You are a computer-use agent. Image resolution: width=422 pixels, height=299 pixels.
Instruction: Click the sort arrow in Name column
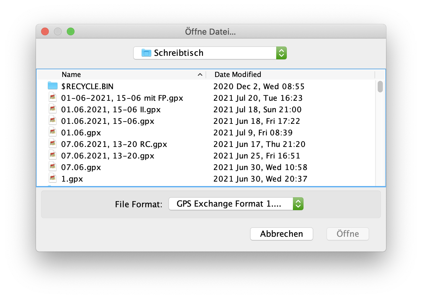click(x=200, y=74)
